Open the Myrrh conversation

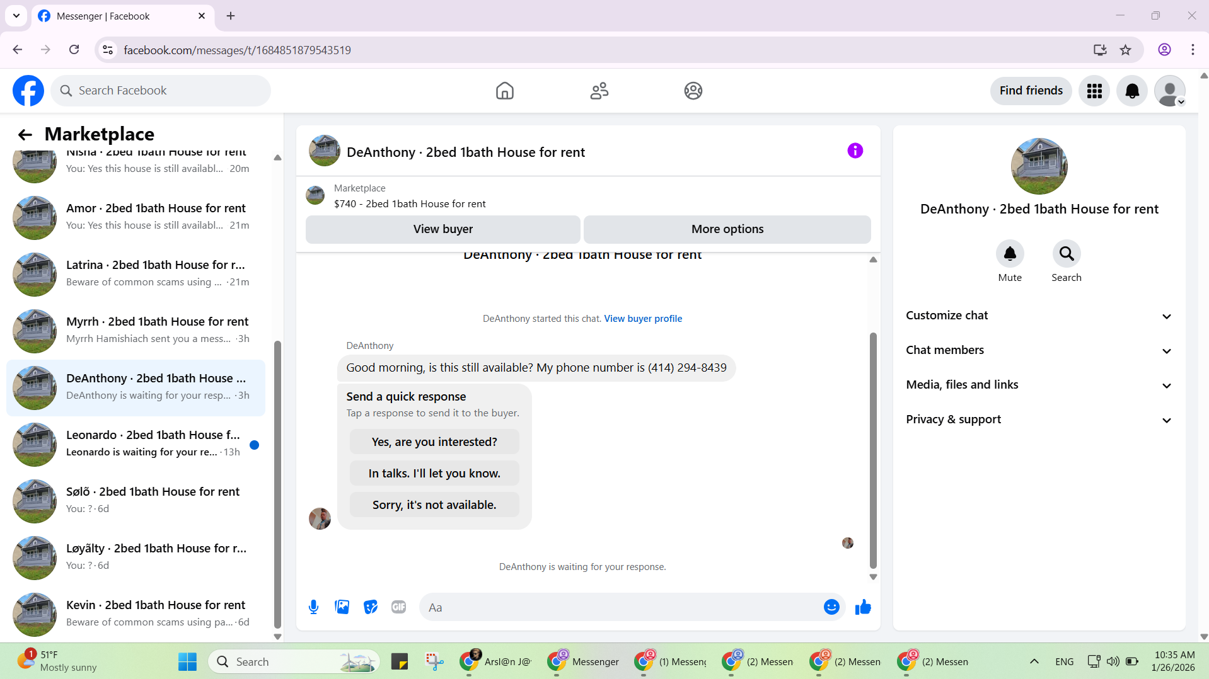point(136,331)
